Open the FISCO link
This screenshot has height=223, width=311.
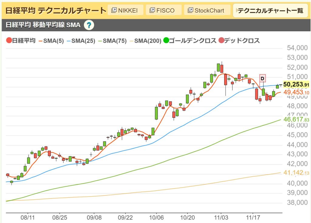click(x=163, y=10)
